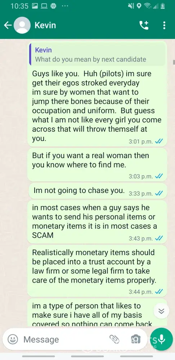Tap the message ending with SCAM
The width and height of the screenshot is (175, 360).
tap(97, 221)
